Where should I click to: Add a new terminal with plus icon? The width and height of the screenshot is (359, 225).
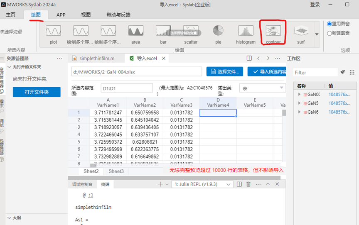[x=161, y=184]
